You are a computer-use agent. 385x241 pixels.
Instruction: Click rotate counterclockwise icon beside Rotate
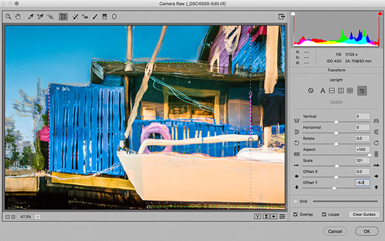(x=296, y=143)
